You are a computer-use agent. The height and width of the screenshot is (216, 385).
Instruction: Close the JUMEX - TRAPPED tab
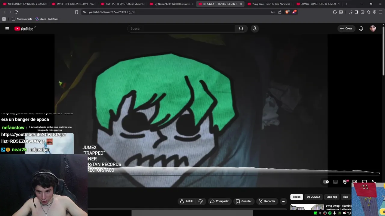pos(241,4)
